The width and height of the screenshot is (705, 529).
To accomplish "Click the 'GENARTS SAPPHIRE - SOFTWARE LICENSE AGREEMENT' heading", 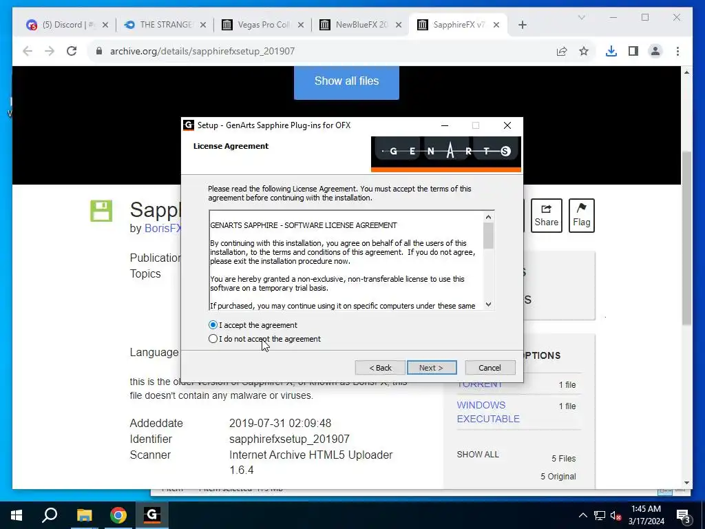I will point(304,225).
